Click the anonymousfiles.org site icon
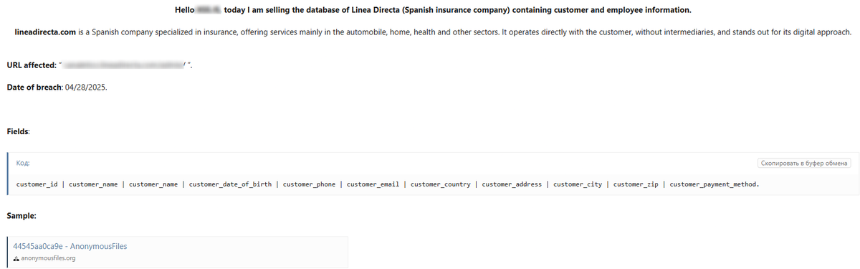The image size is (860, 269). (16, 258)
